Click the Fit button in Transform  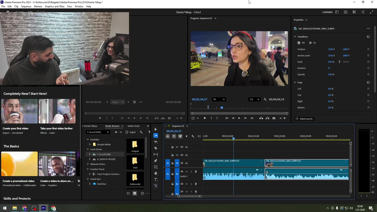tap(312, 43)
